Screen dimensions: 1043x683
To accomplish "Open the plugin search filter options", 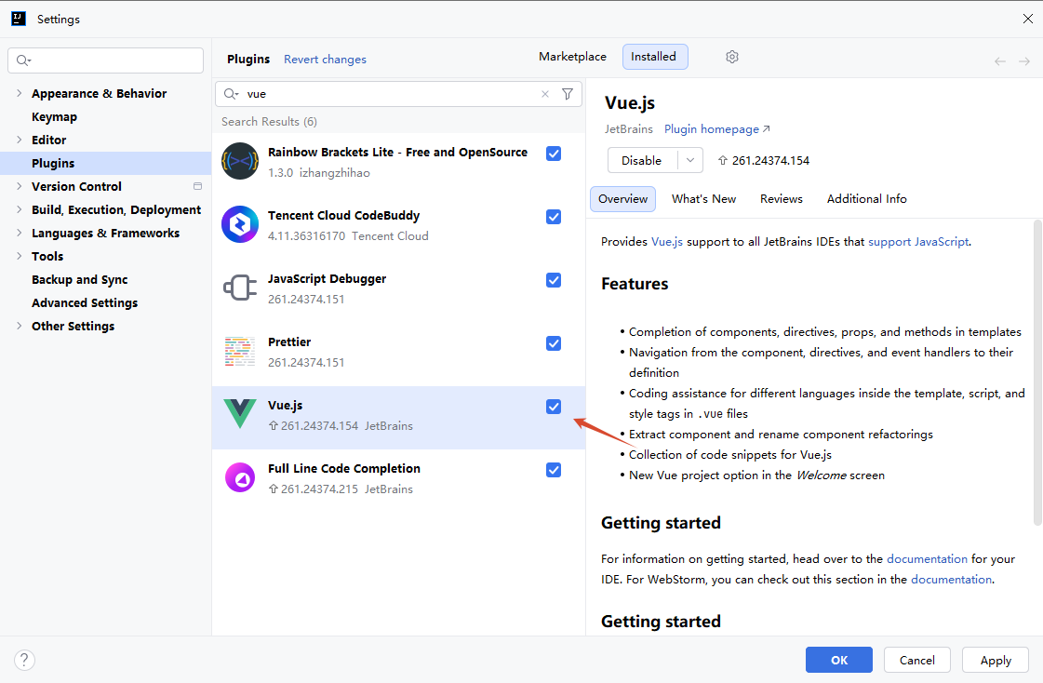I will pos(568,94).
